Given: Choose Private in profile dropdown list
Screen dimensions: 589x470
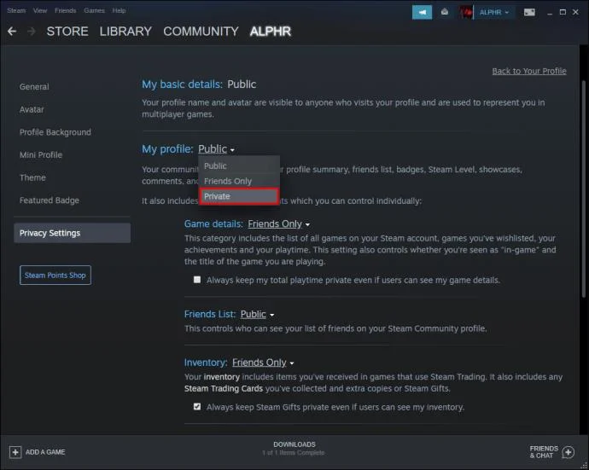Looking at the screenshot, I should [x=239, y=196].
